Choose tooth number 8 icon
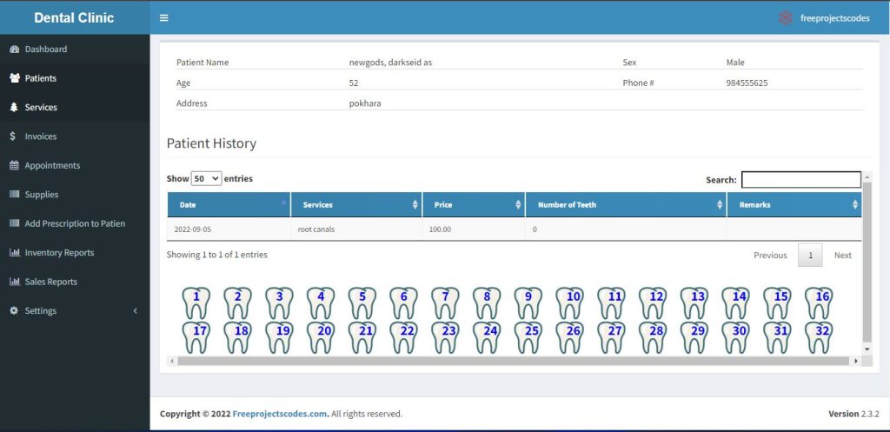Screen dimensions: 890x432 pyautogui.click(x=487, y=302)
